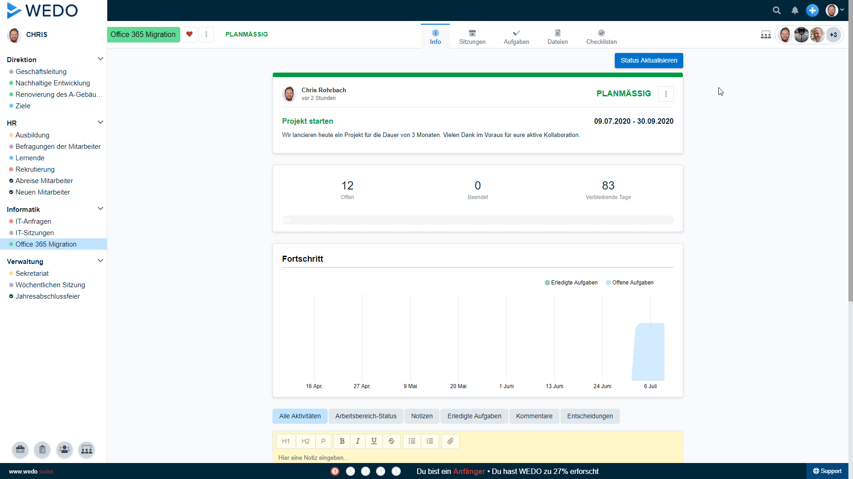Open Wöchentlichen Sitzung workspace
Viewport: 853px width, 479px height.
coord(50,285)
